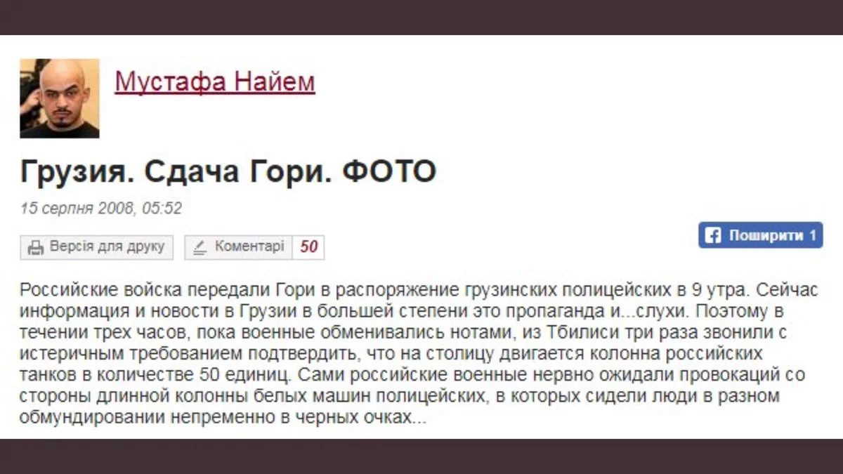Open the Коментарі section

(x=238, y=247)
